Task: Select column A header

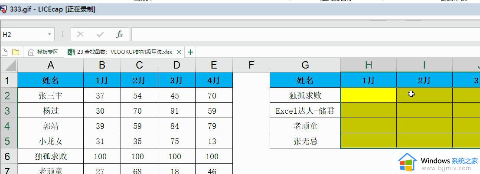Action: (x=50, y=65)
